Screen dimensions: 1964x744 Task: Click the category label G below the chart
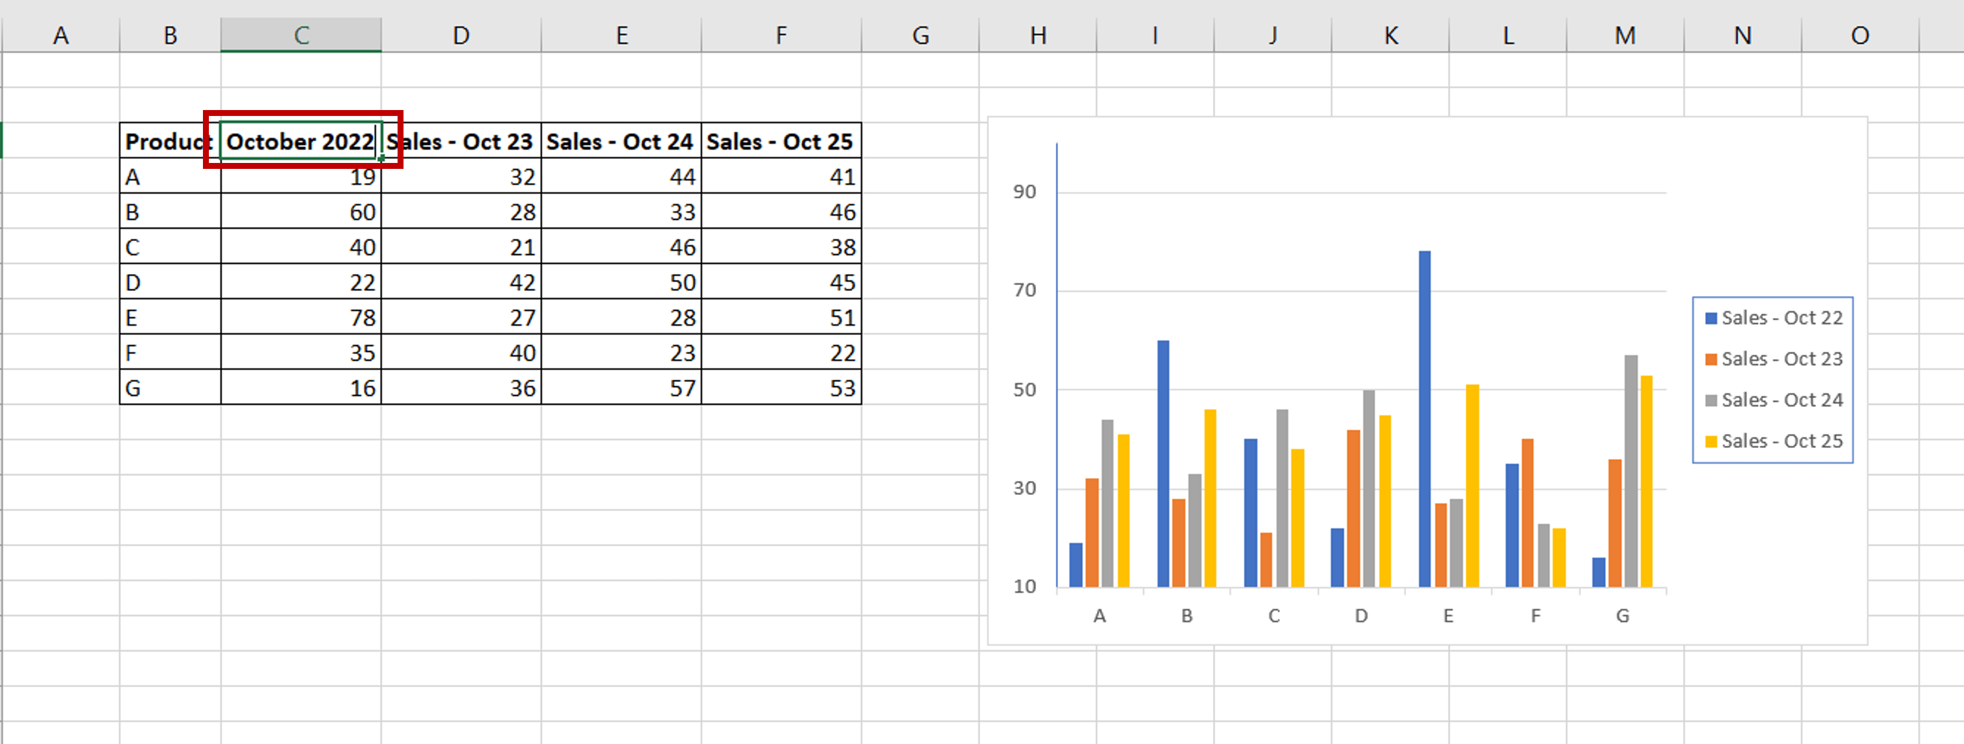point(1622,616)
